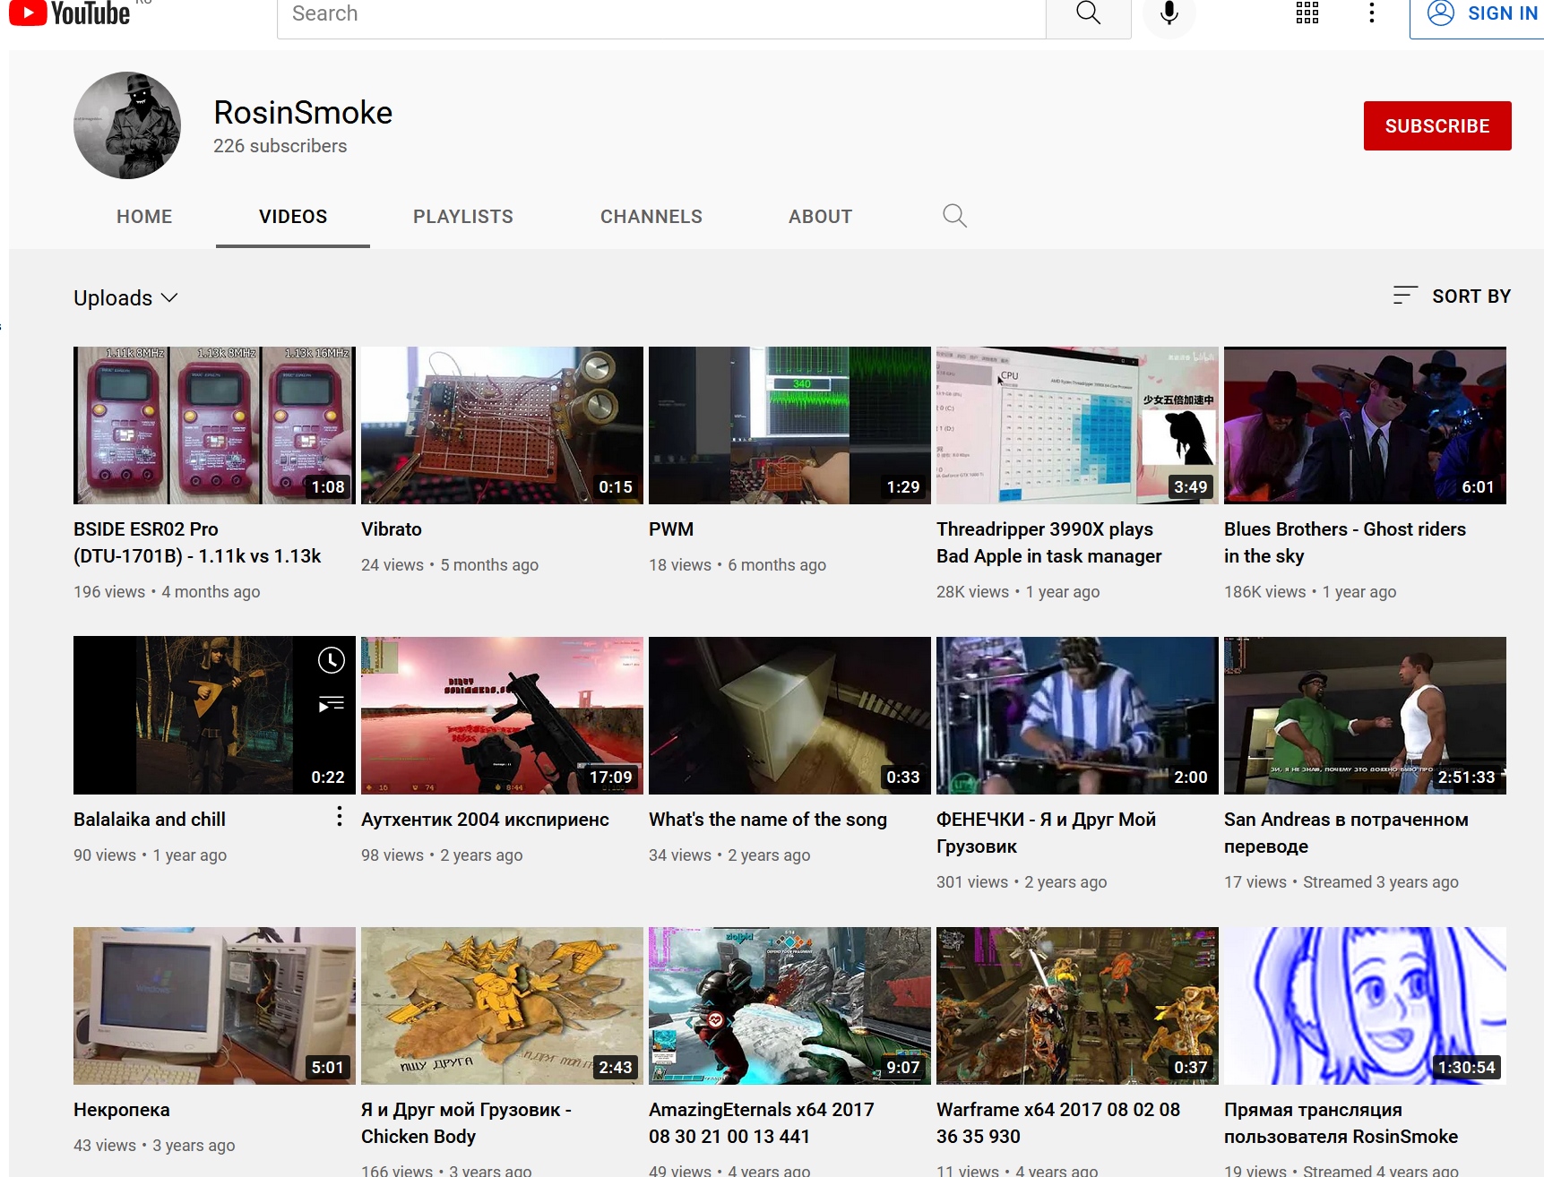Click the RosinSmoke channel avatar
Image resolution: width=1544 pixels, height=1177 pixels.
127,125
